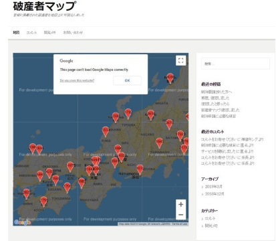Zoom out with the map minus button
This screenshot has width=276, height=241.
[x=181, y=215]
